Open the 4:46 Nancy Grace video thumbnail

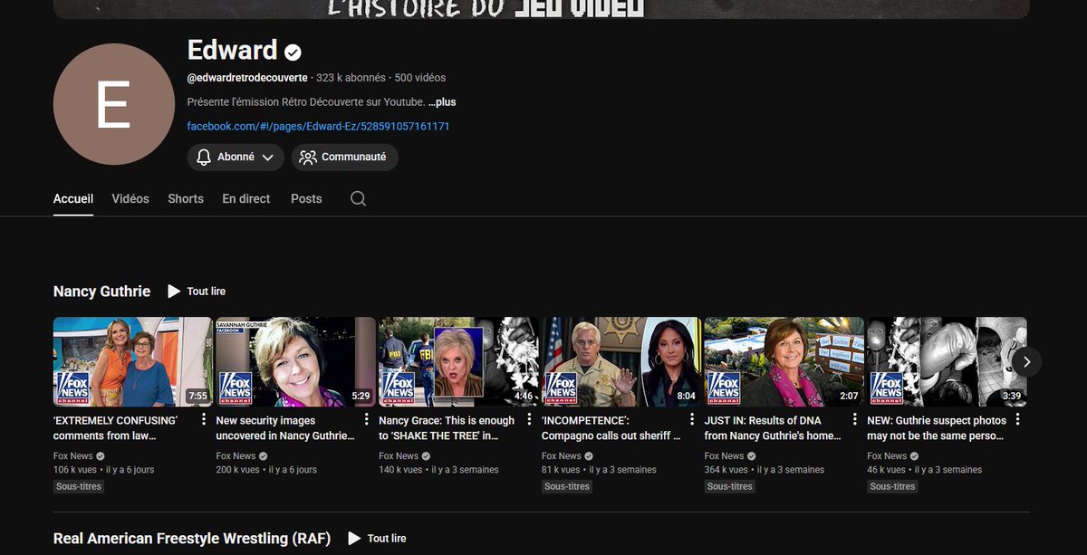pos(458,361)
